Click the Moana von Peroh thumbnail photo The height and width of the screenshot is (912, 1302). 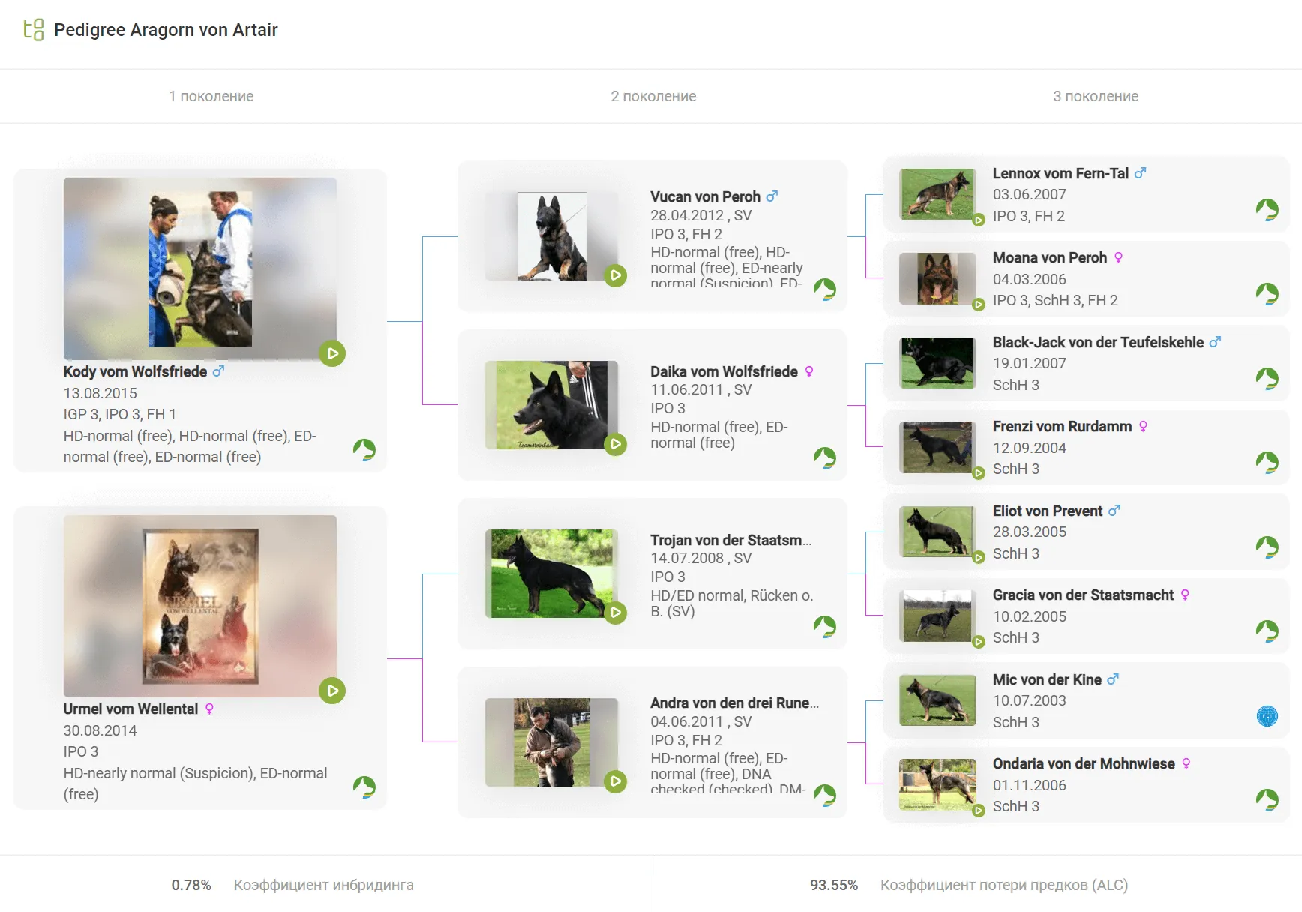937,278
